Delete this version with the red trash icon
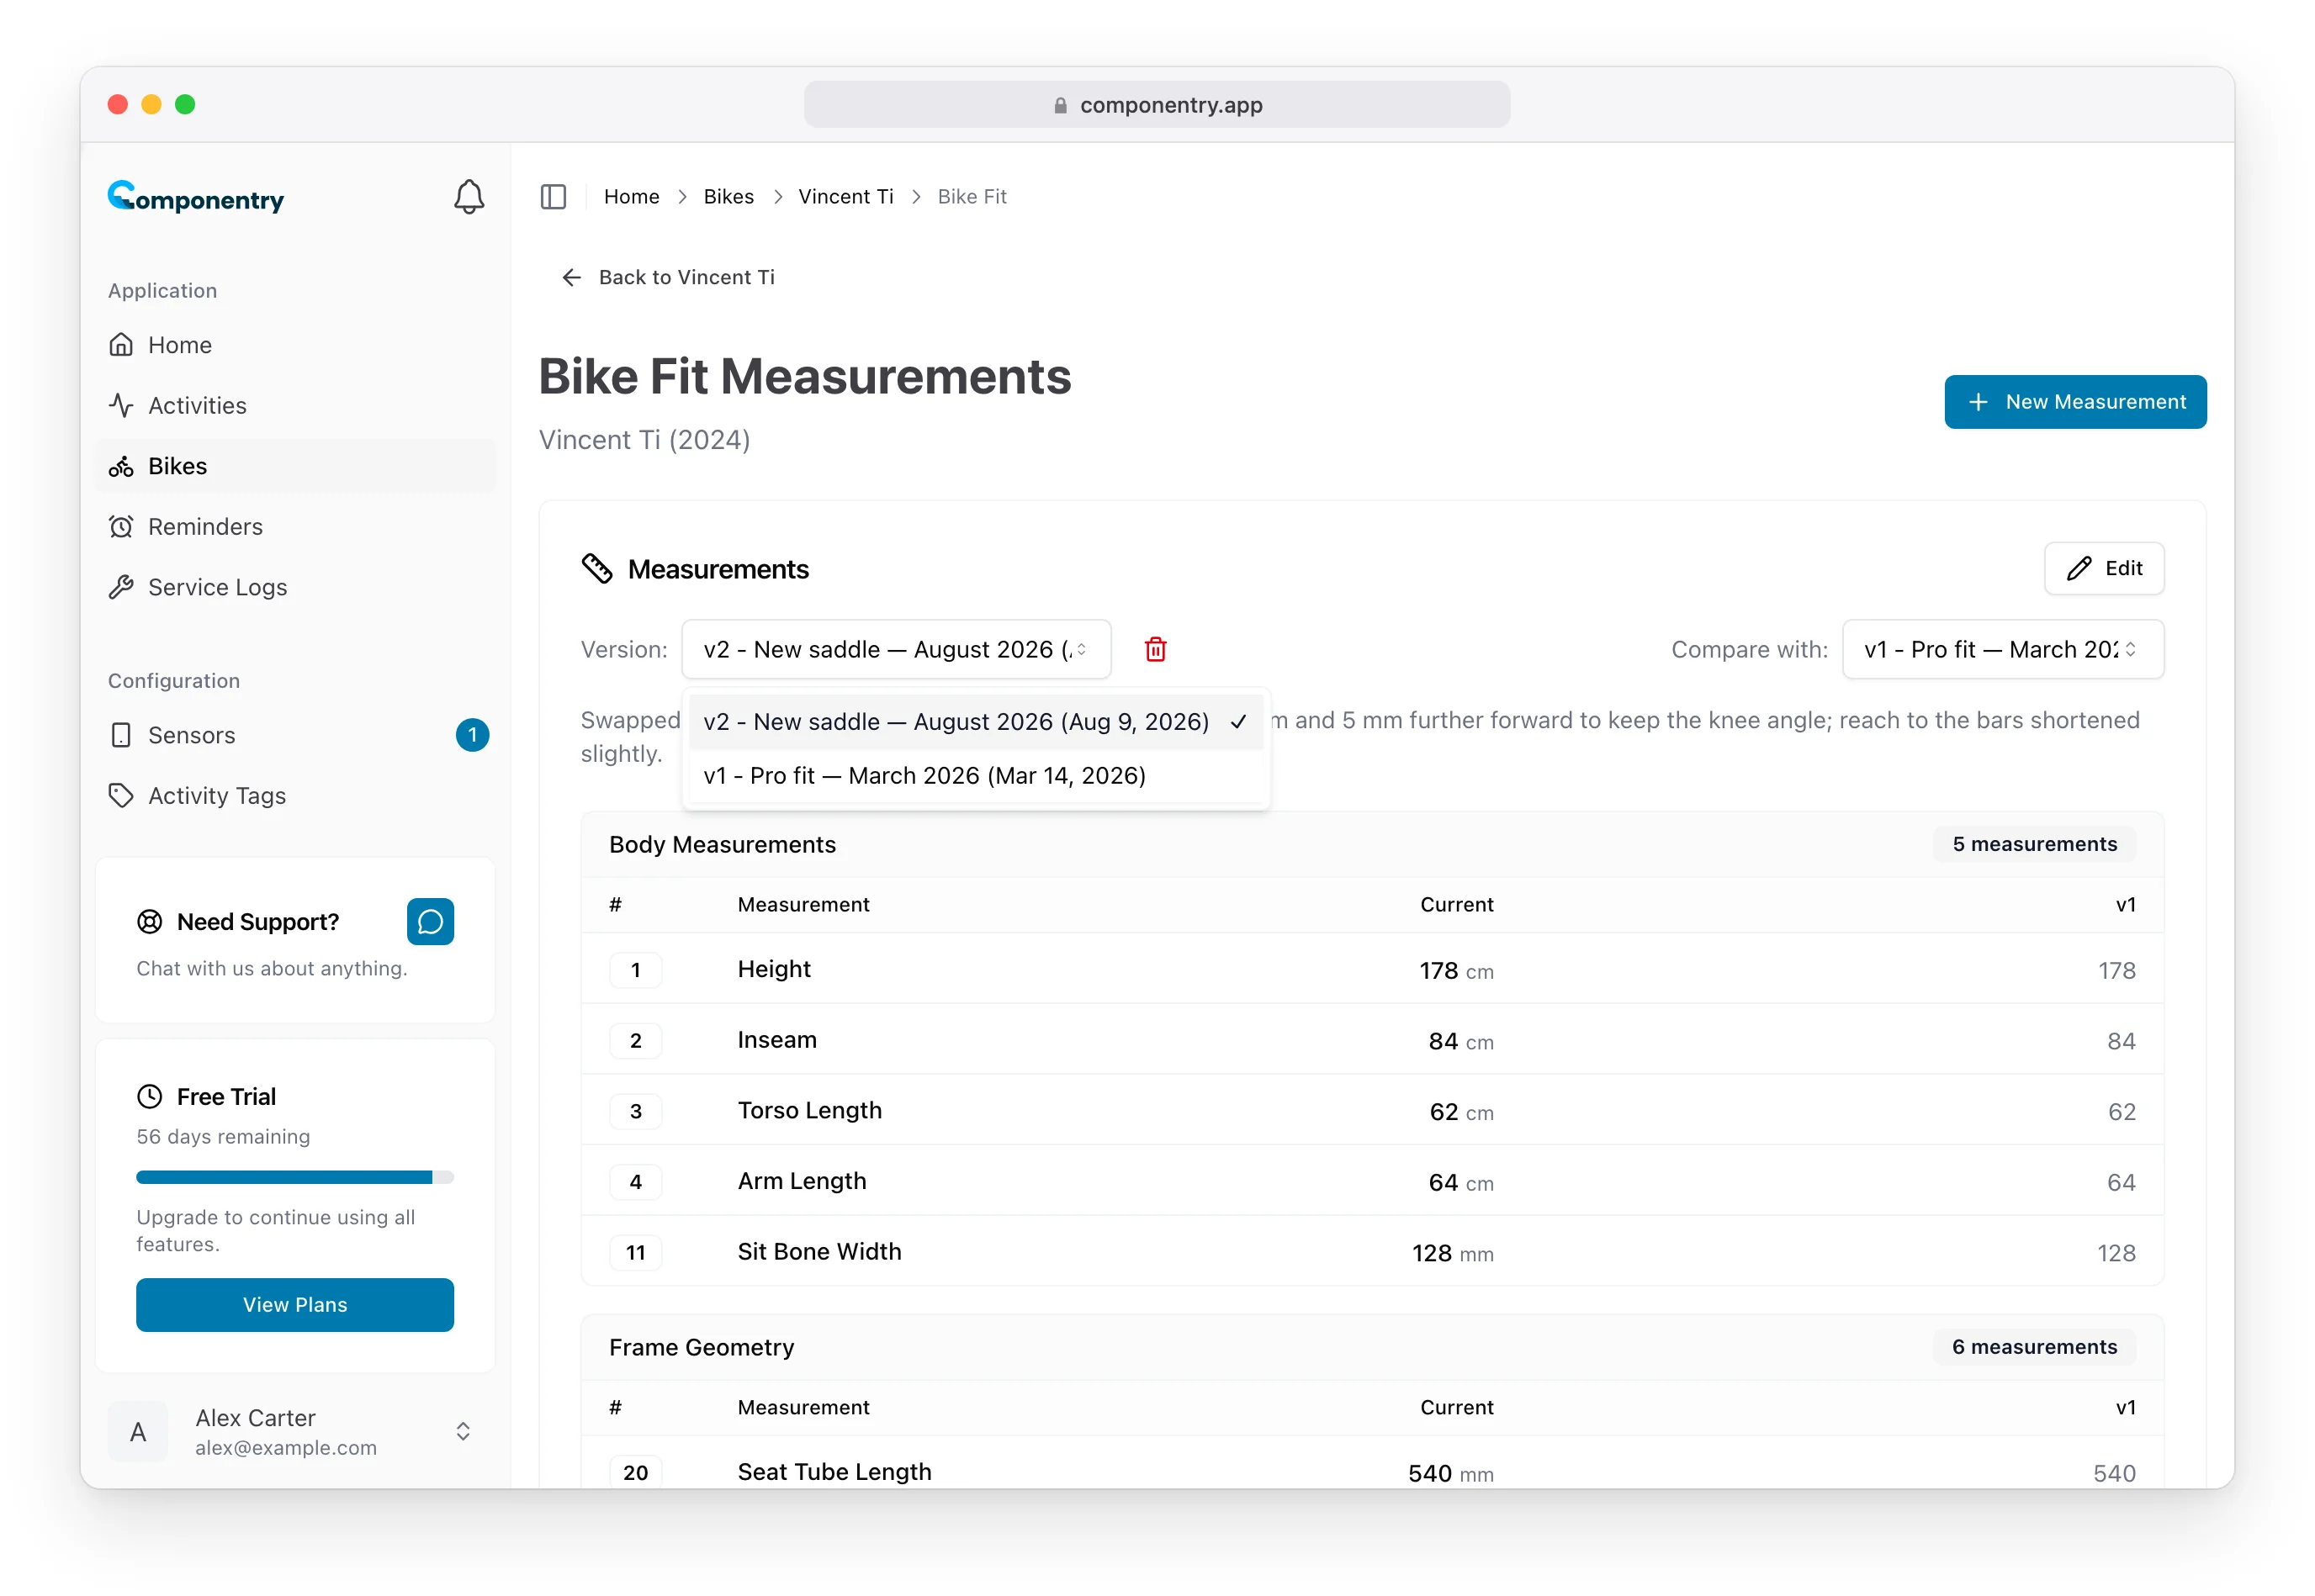Screen dimensions: 2315x1596 (x=1156, y=649)
